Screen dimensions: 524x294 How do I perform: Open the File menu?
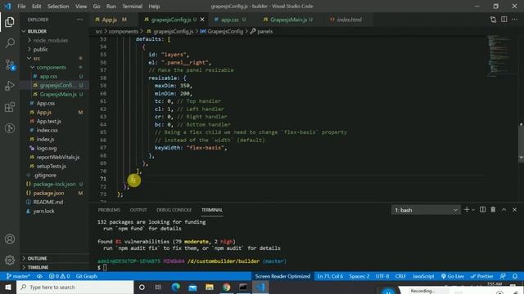(21, 7)
